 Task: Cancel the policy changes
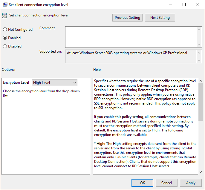(166, 183)
